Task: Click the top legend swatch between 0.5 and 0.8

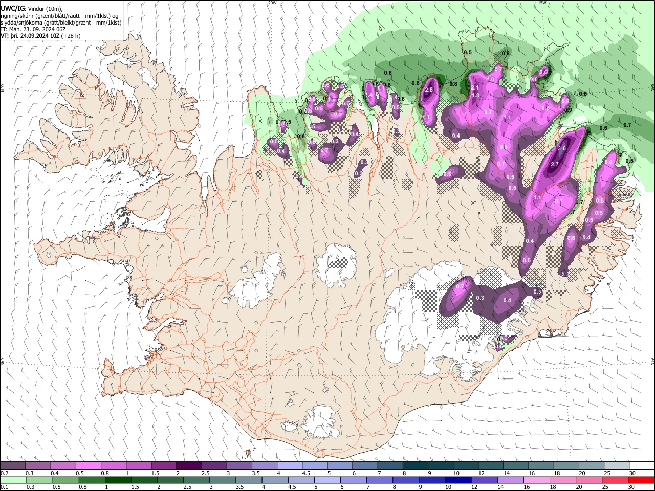Action: (88, 465)
